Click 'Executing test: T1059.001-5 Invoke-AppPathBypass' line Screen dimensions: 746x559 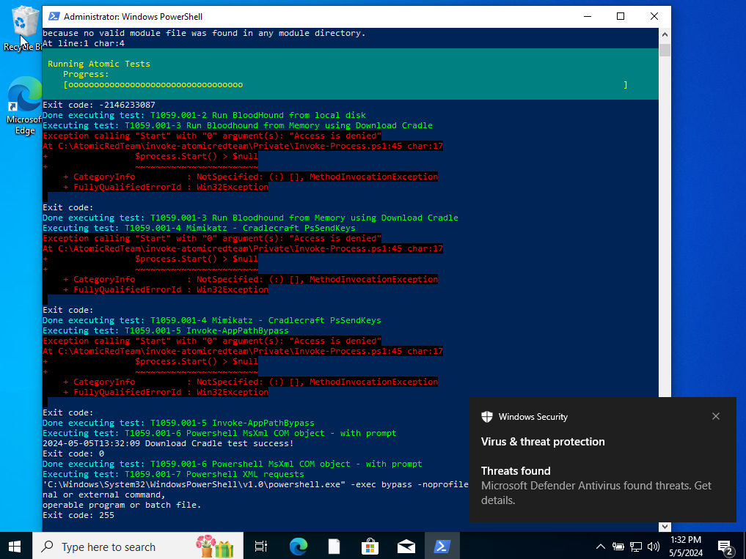coord(166,330)
